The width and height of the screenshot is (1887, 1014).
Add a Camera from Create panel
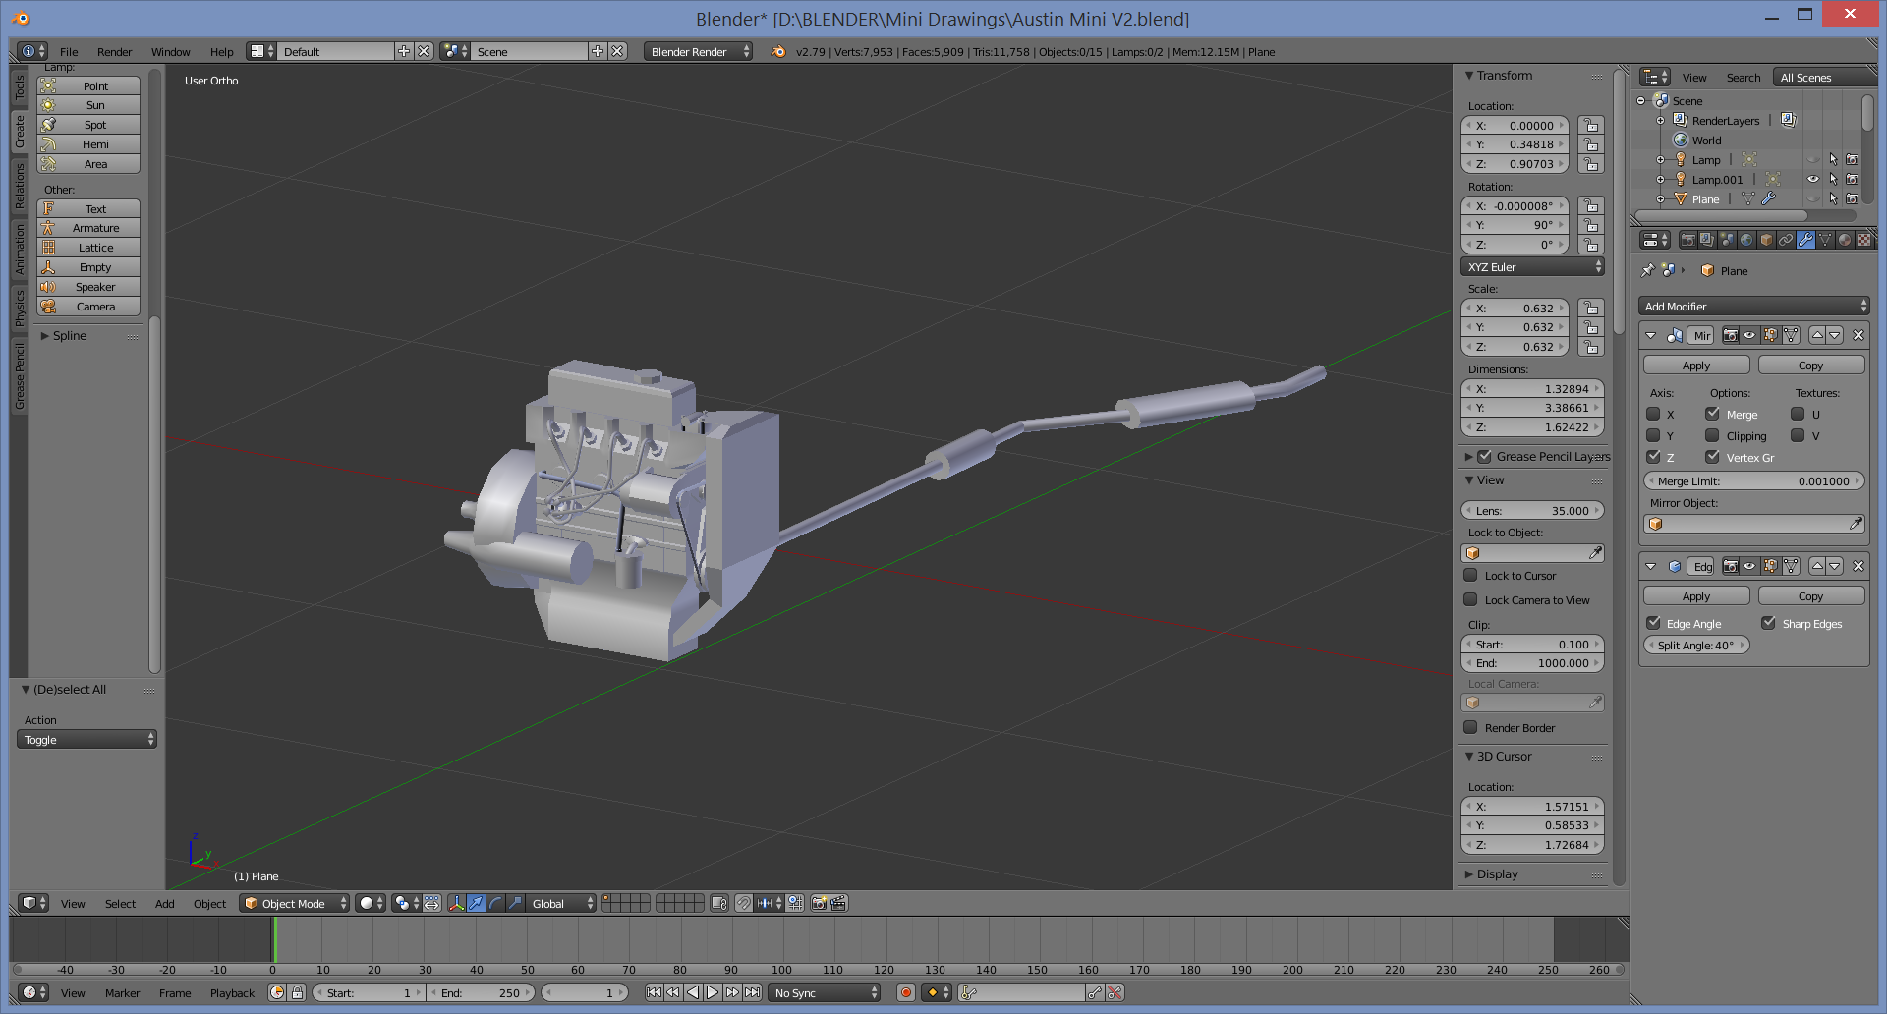[95, 307]
